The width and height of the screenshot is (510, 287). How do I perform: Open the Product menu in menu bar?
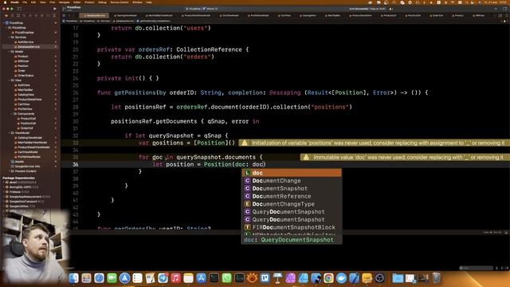click(x=89, y=2)
